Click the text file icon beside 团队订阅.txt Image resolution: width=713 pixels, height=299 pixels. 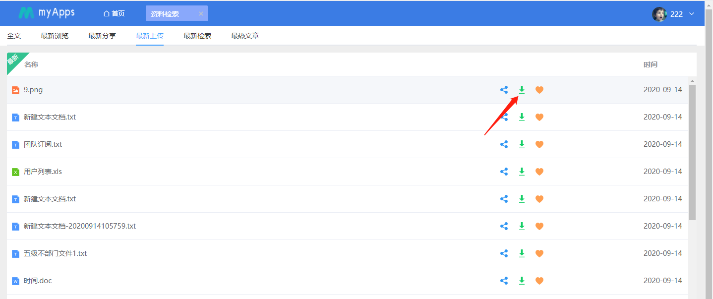coord(16,145)
